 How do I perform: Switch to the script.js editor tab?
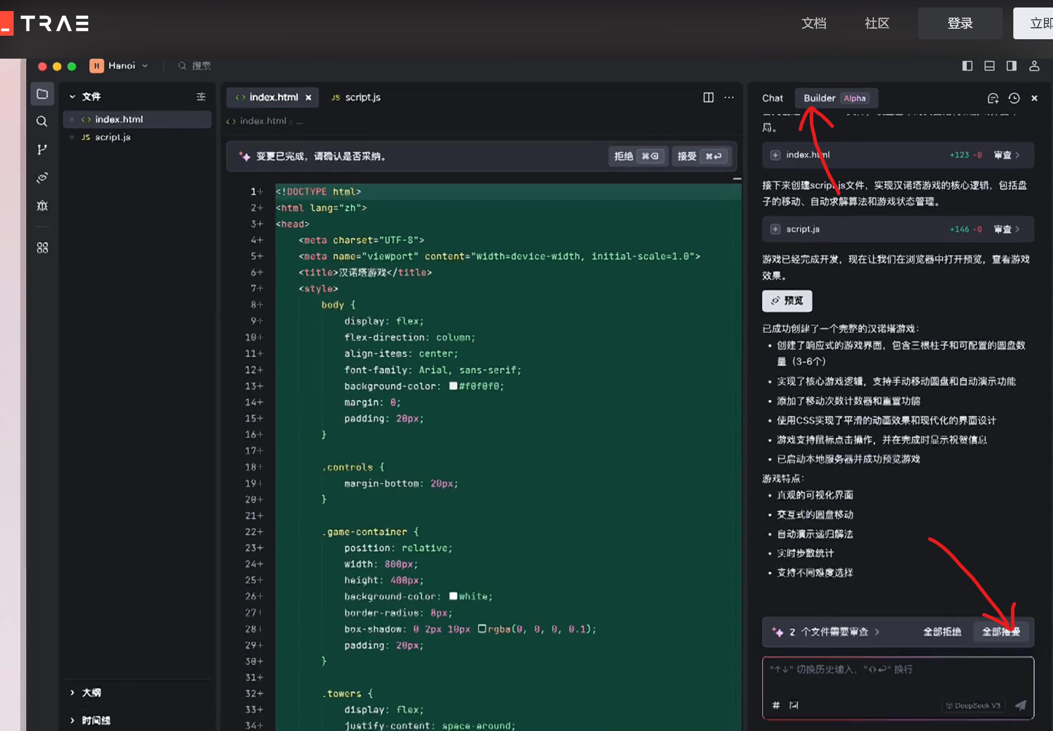(362, 97)
